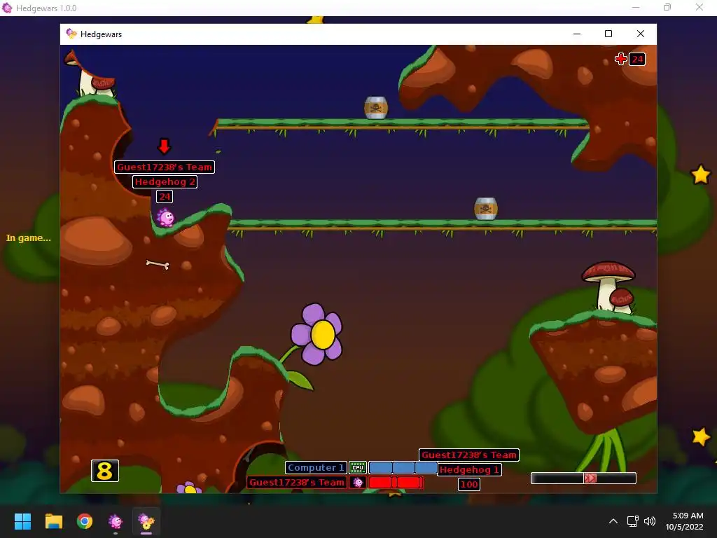
Task: Expand hidden system tray icons
Action: pyautogui.click(x=613, y=521)
